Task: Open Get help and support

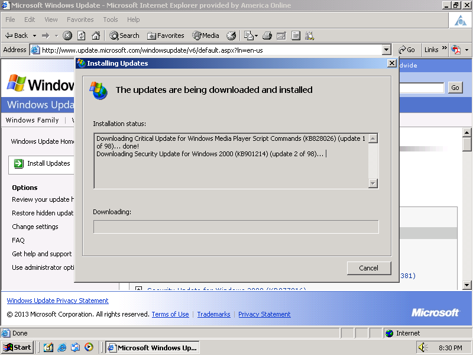Action: pos(42,254)
